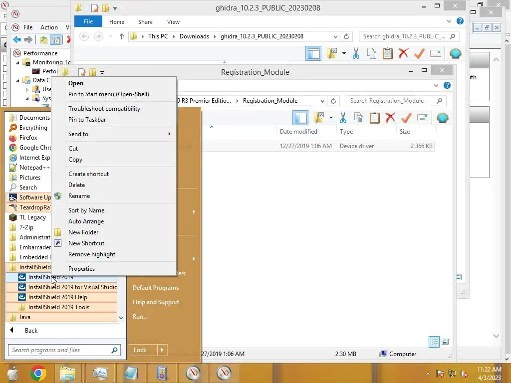Viewport: 511px width, 383px height.
Task: Collapse Monitoring Tools tree node
Action: point(18,62)
